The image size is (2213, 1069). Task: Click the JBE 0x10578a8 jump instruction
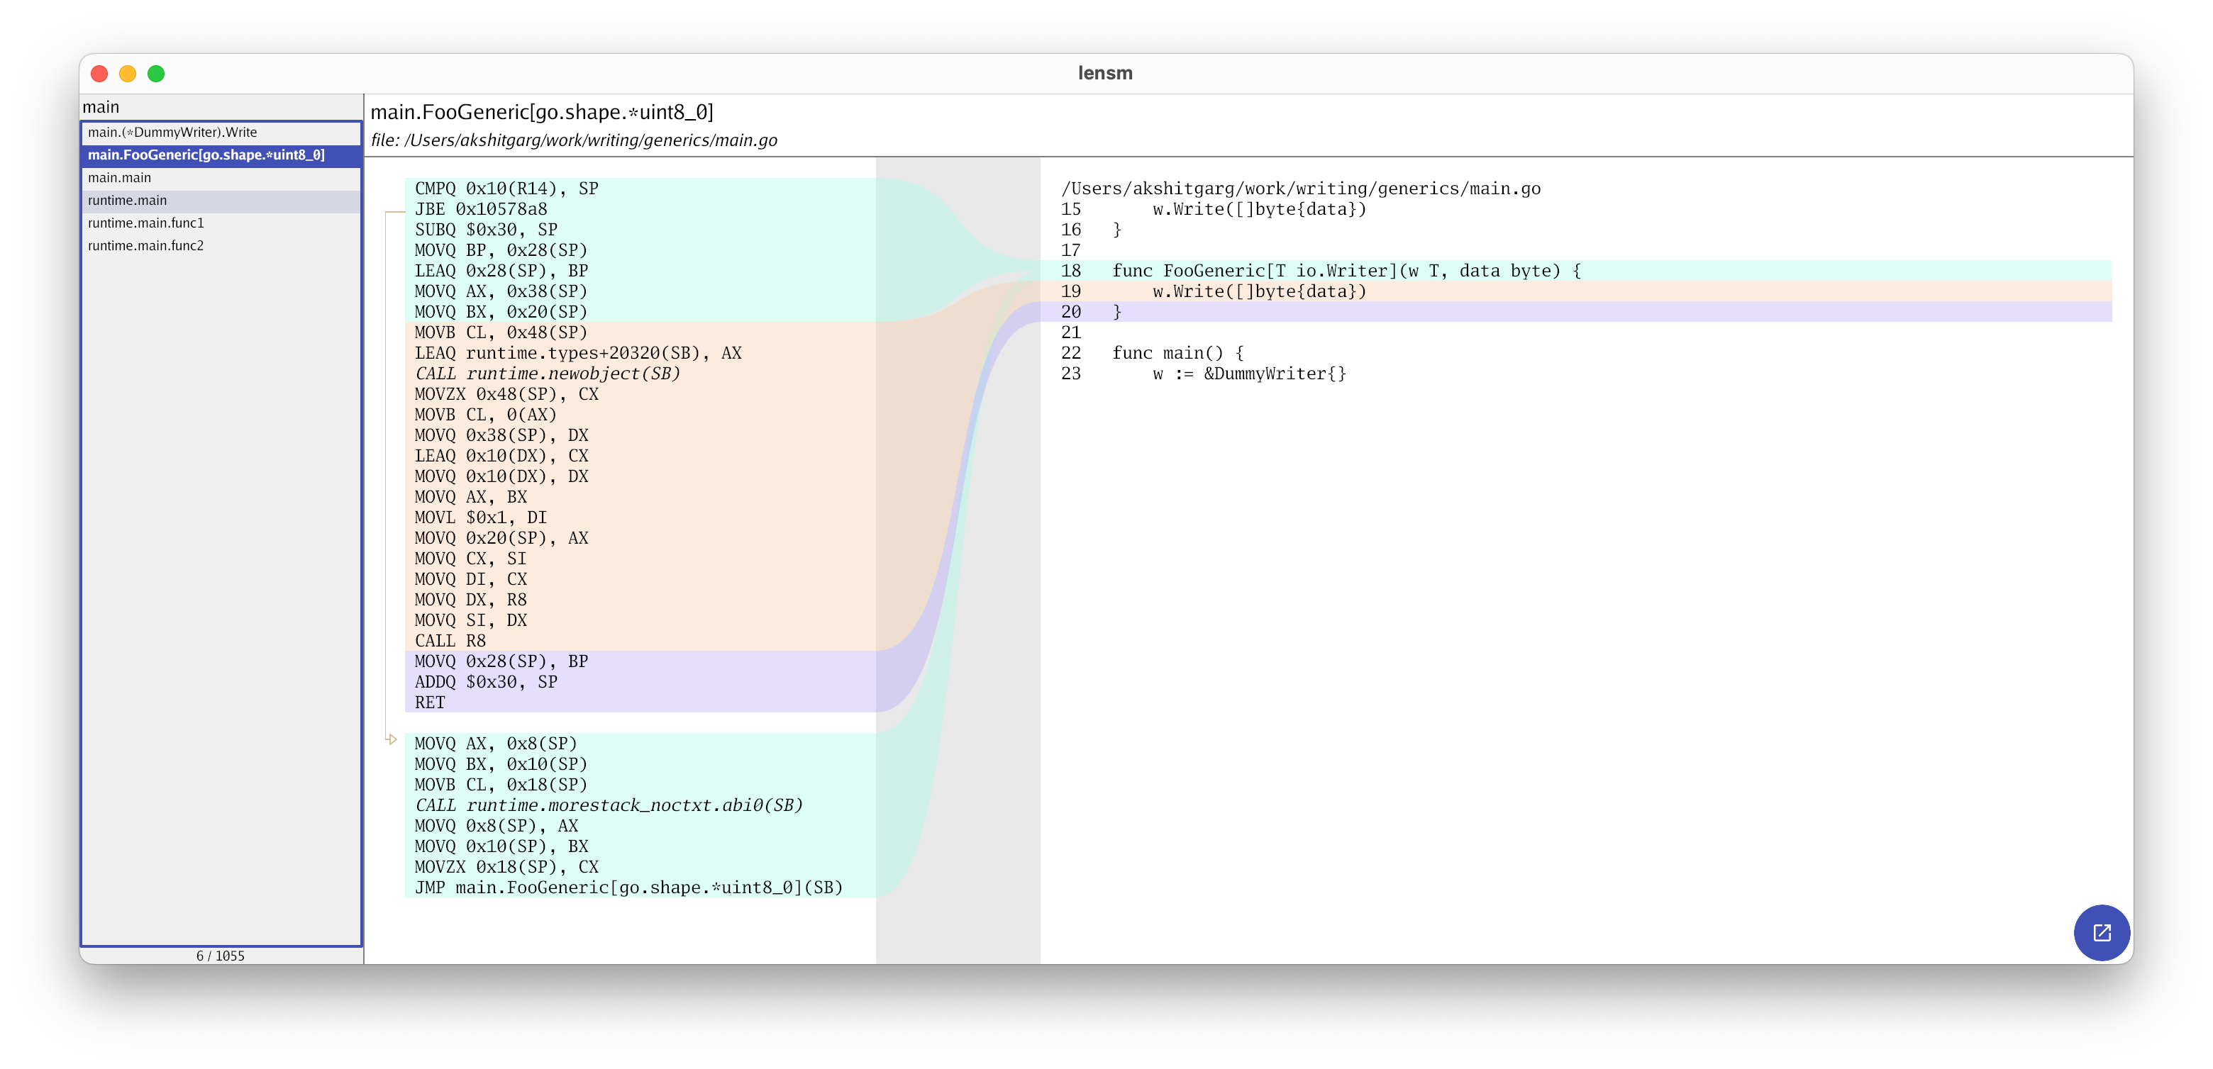[481, 210]
